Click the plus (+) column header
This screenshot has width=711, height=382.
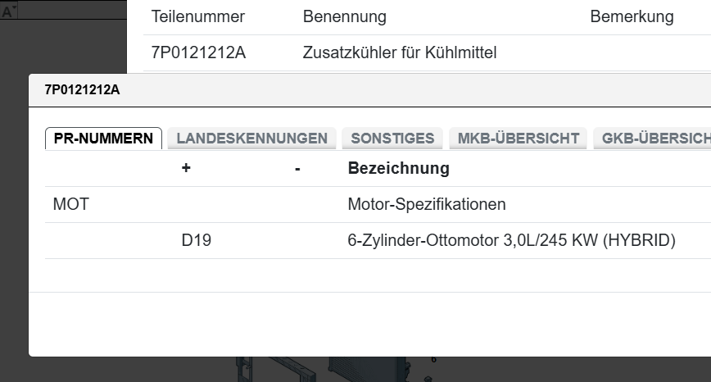point(186,168)
